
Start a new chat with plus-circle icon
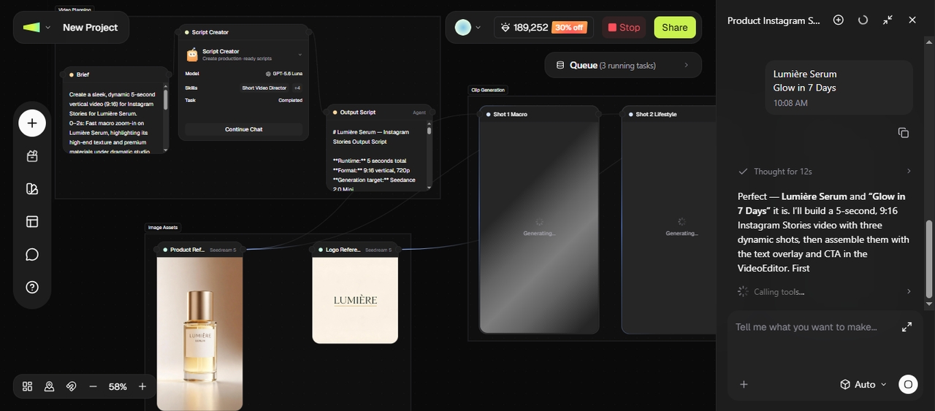coord(839,20)
